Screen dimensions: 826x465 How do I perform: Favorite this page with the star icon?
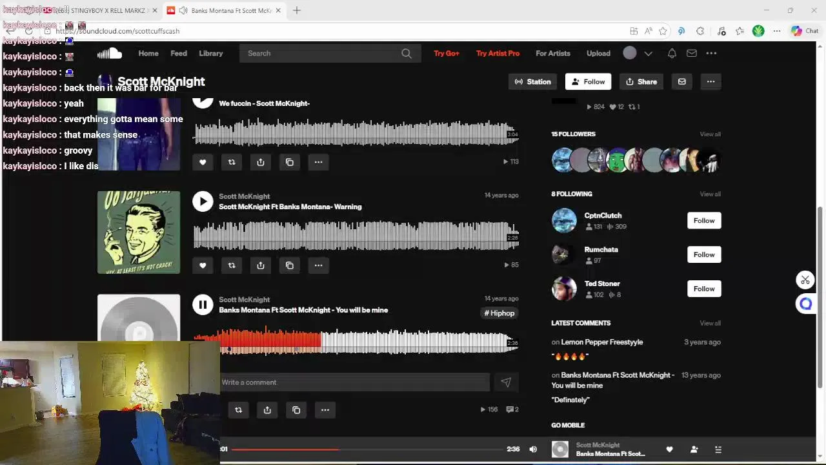(663, 31)
